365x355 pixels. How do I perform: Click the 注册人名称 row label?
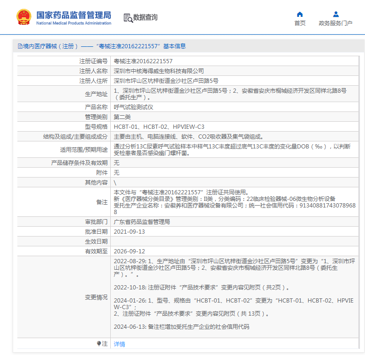pos(93,71)
